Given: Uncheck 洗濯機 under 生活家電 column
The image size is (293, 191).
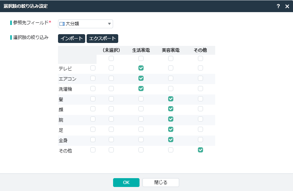Looking at the screenshot, I should click(x=141, y=89).
